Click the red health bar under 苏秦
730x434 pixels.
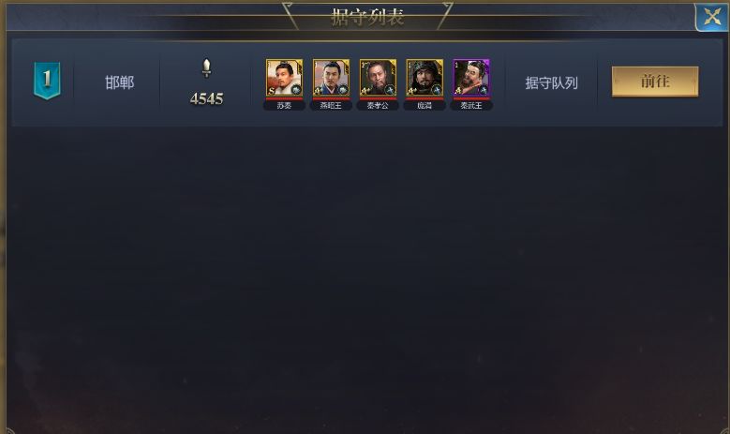coord(284,98)
